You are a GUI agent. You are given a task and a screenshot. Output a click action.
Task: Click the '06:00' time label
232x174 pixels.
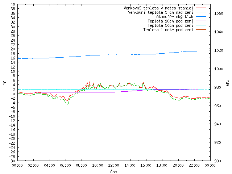pyautogui.click(x=66, y=165)
